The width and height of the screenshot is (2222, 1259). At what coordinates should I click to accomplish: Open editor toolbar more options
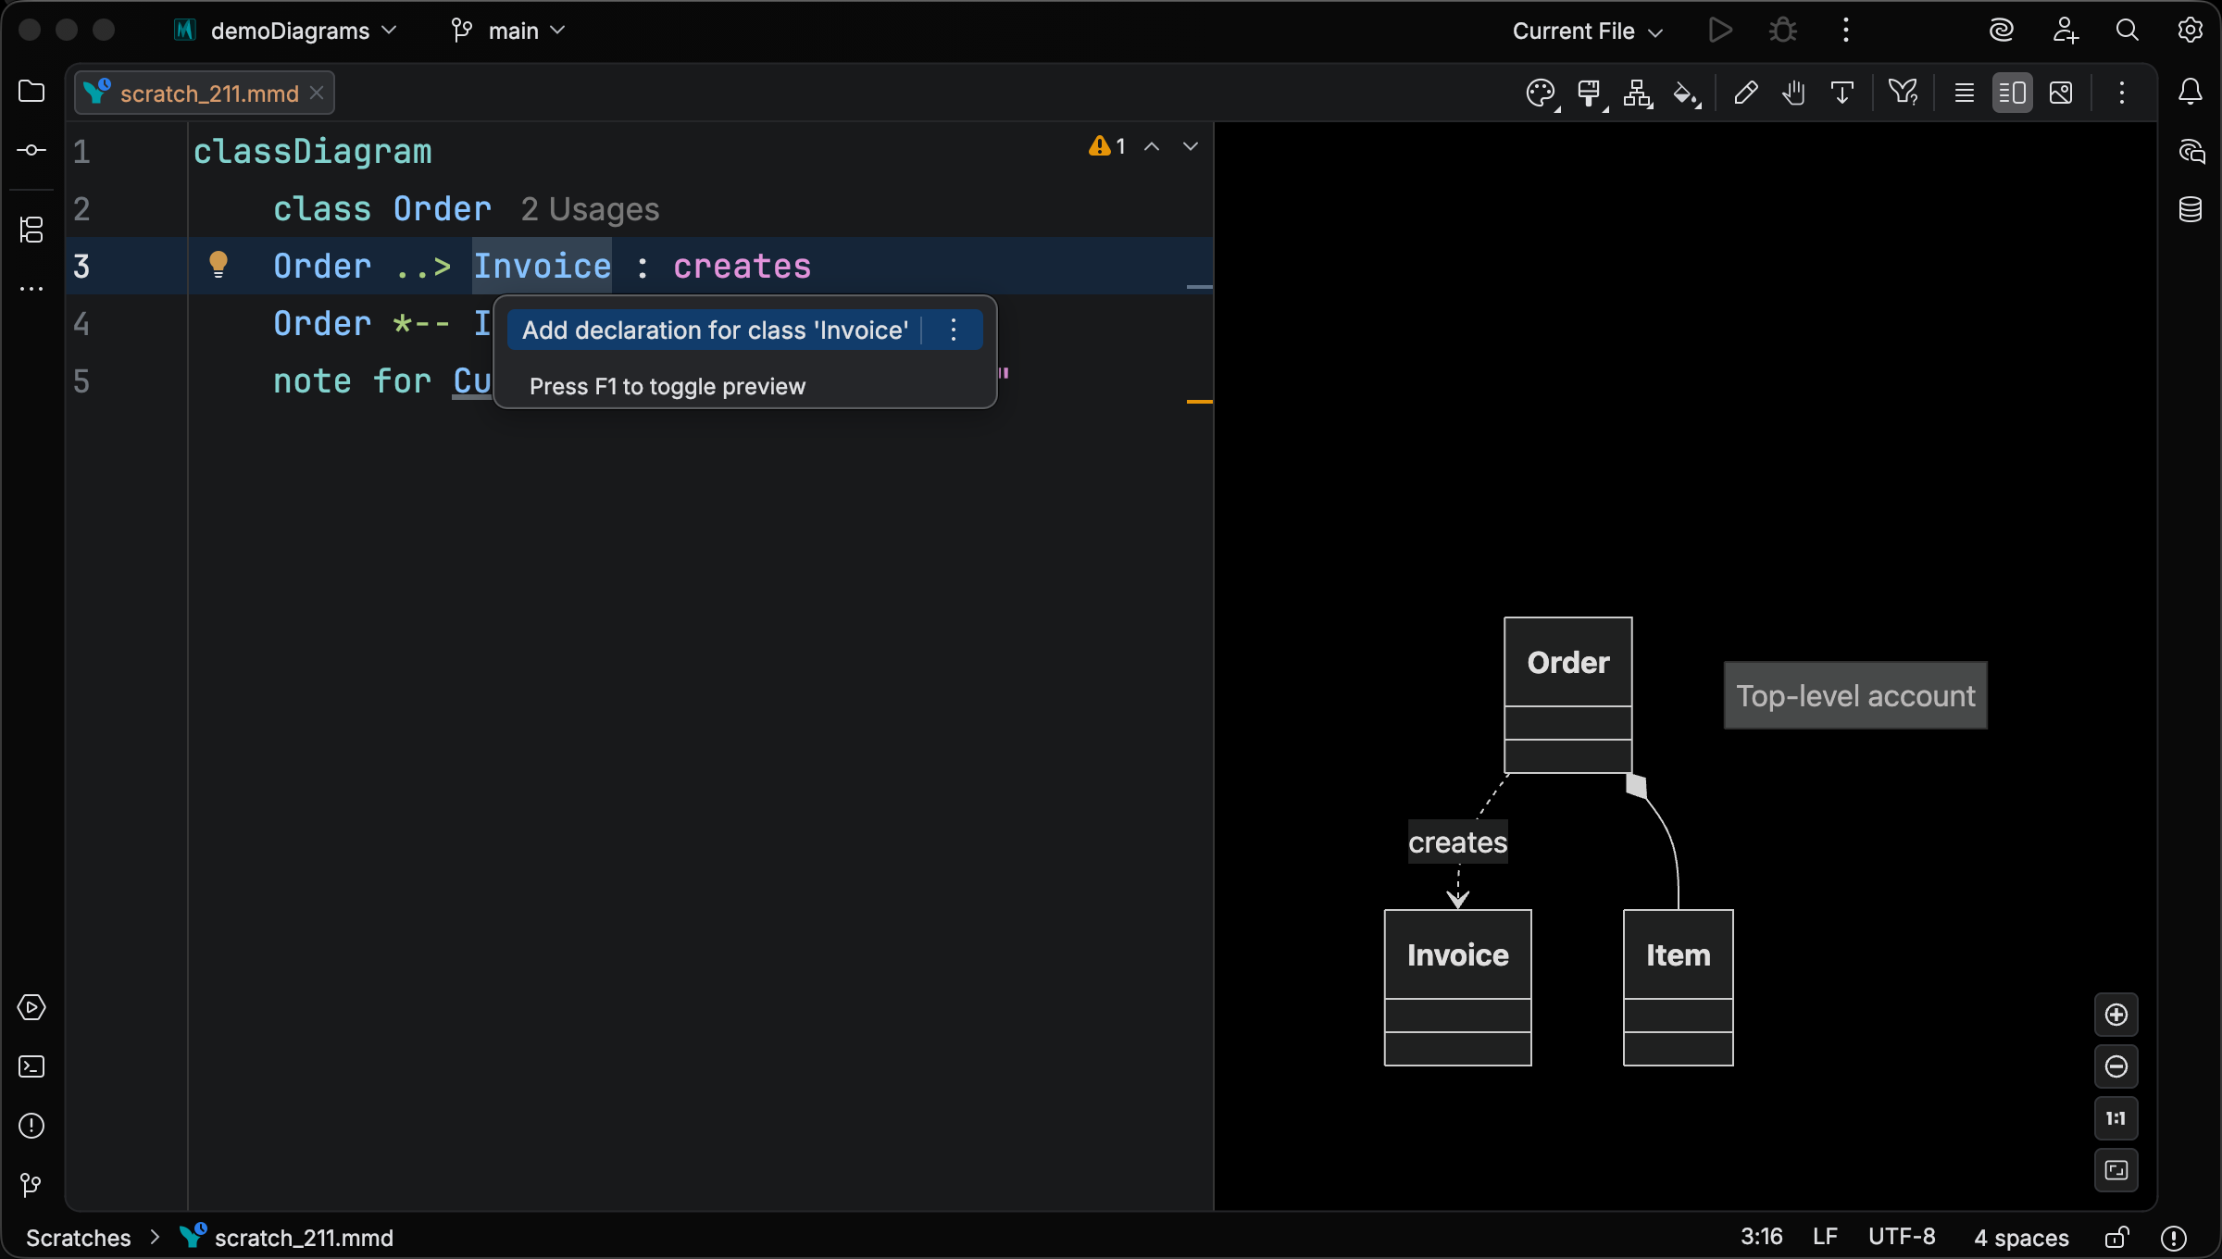(x=2121, y=93)
